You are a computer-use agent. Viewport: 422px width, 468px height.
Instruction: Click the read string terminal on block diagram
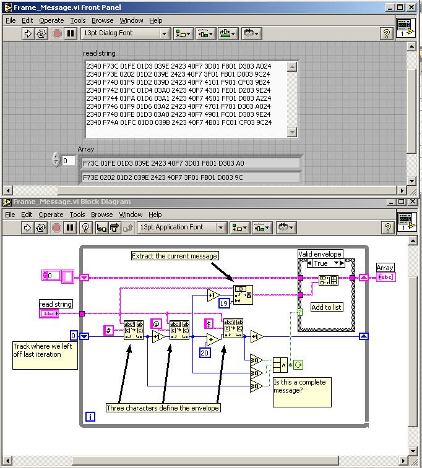pos(49,314)
